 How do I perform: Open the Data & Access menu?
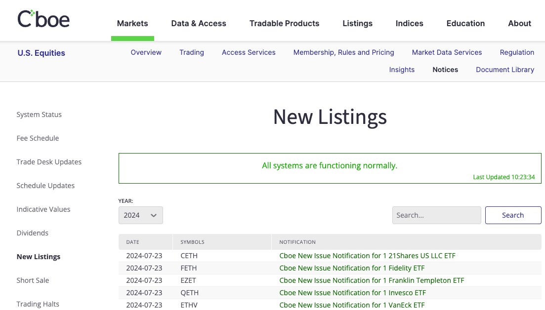(x=199, y=23)
